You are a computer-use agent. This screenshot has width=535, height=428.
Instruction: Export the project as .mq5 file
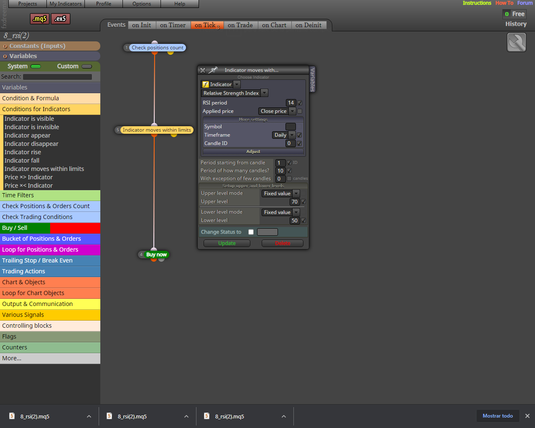[x=40, y=19]
